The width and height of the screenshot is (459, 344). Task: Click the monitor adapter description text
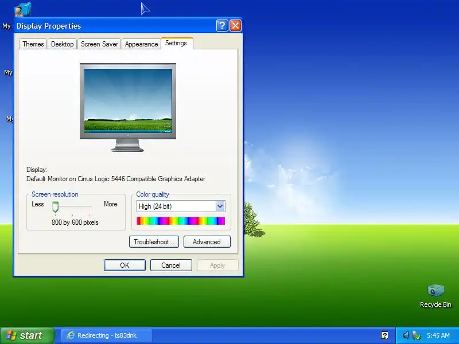click(116, 179)
